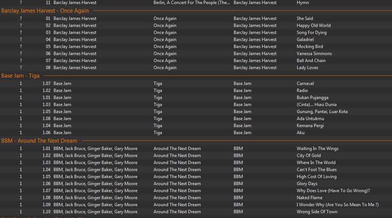Viewport: 392px width, 218px height.
Task: Select the track 'Waiting In The Wings'
Action: click(x=317, y=149)
